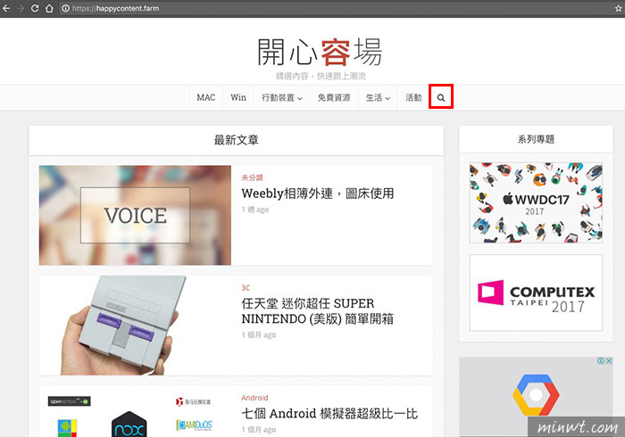Image resolution: width=625 pixels, height=437 pixels.
Task: Open the 活動 menu item
Action: tap(413, 97)
